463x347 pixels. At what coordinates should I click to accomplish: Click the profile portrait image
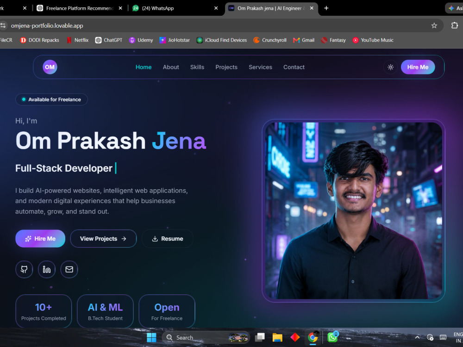(x=353, y=211)
